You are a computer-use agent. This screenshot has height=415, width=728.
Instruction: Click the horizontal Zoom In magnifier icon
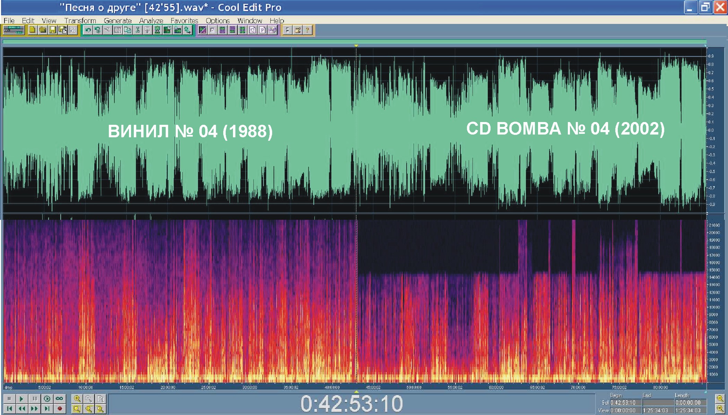(x=77, y=399)
